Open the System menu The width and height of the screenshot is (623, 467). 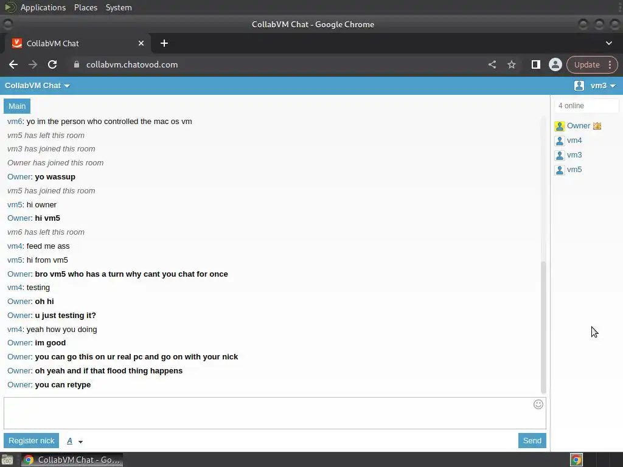pos(119,7)
